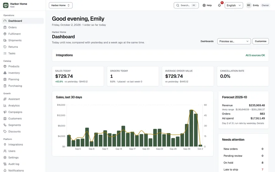Click the Average Order Value $729.74

(x=174, y=76)
